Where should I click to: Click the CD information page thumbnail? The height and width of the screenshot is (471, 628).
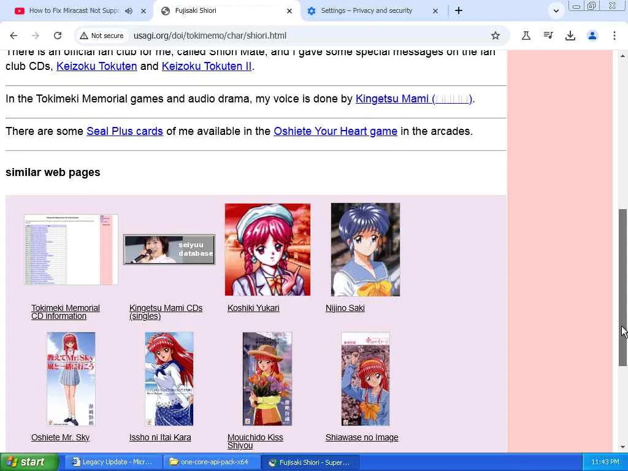71,250
